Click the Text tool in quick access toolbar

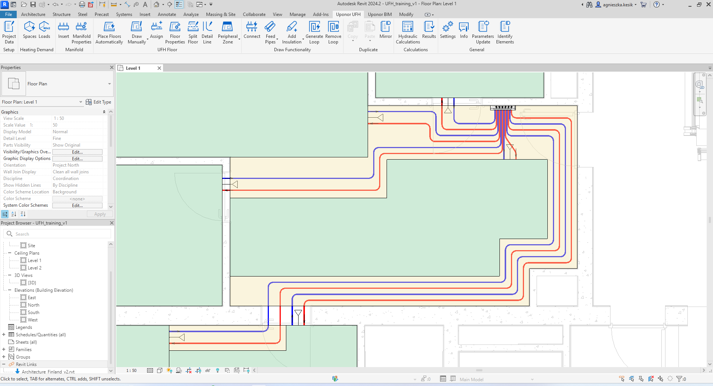(145, 4)
